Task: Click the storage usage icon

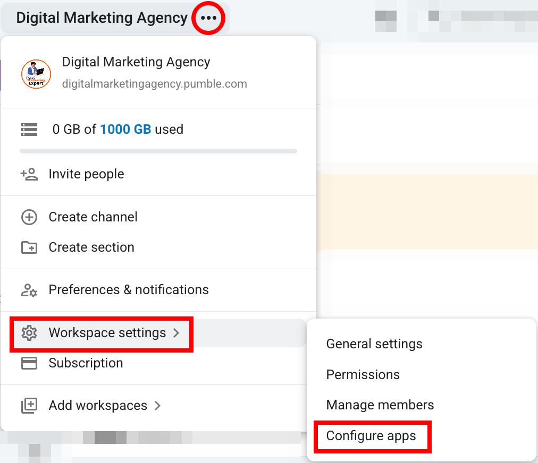Action: click(29, 129)
